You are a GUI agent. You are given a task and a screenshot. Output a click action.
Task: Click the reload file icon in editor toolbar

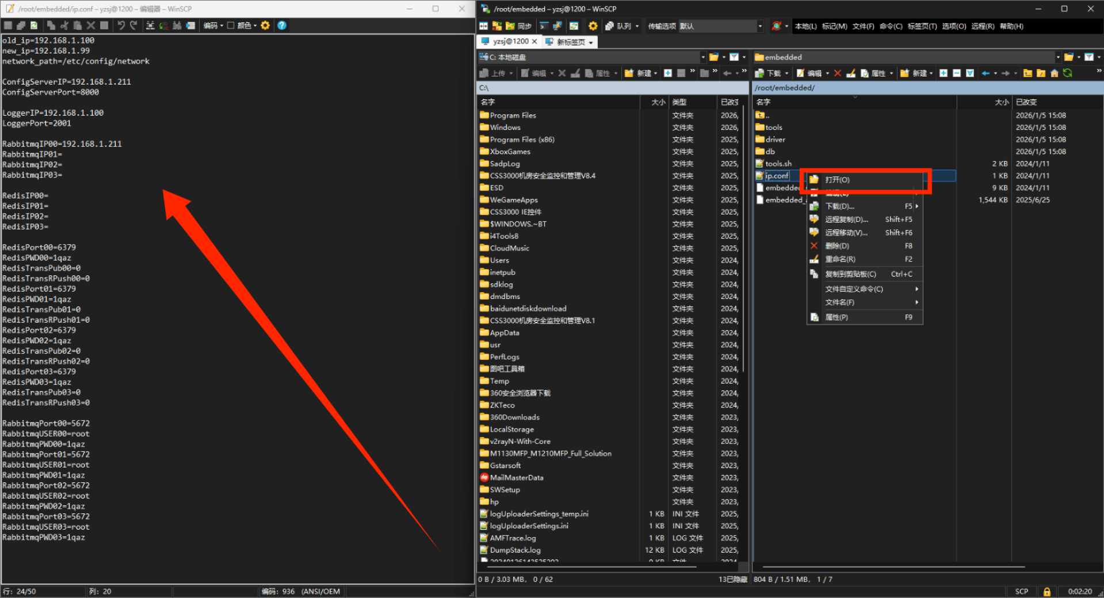(x=34, y=25)
